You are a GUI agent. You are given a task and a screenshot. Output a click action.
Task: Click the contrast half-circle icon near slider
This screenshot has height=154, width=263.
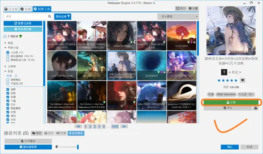[57, 147]
